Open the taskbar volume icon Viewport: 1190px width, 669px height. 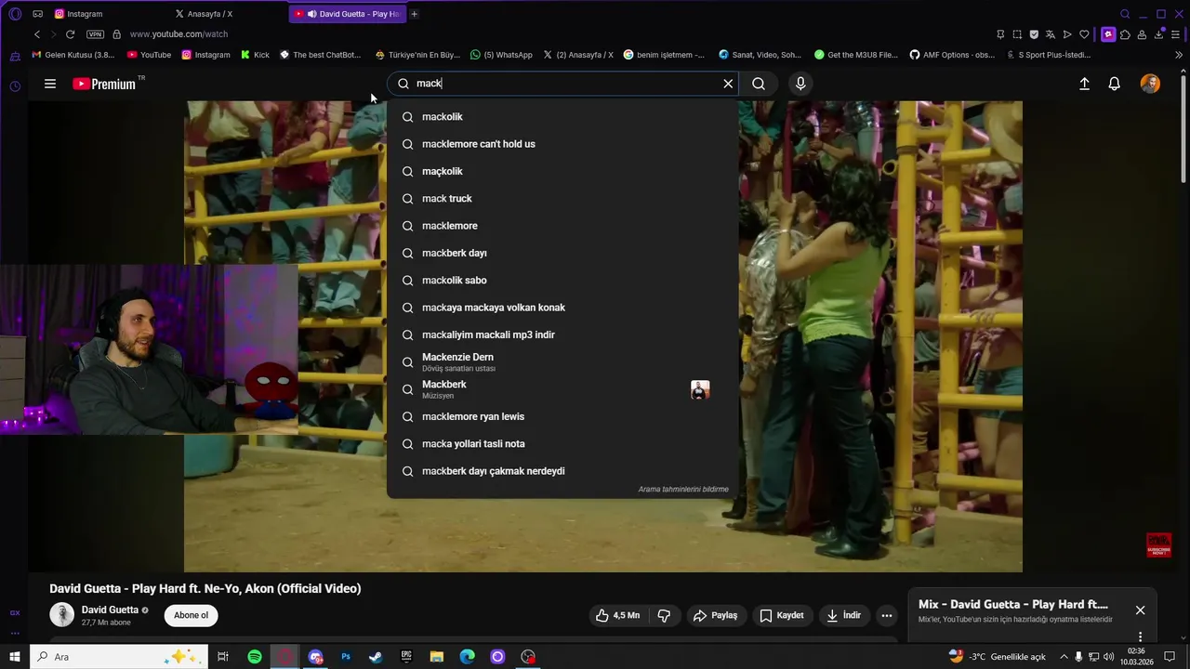[1108, 657]
